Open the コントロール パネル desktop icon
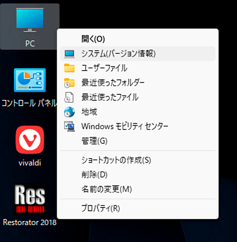The height and width of the screenshot is (242, 237). click(x=30, y=88)
